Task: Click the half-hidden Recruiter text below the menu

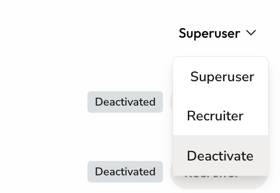Action: point(212,177)
